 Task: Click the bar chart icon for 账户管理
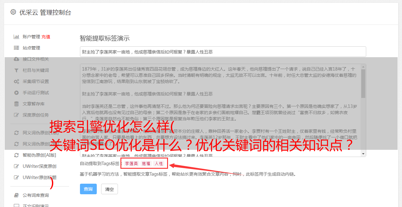16,37
